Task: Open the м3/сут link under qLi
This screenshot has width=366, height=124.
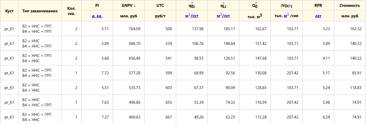Action: coord(223,16)
